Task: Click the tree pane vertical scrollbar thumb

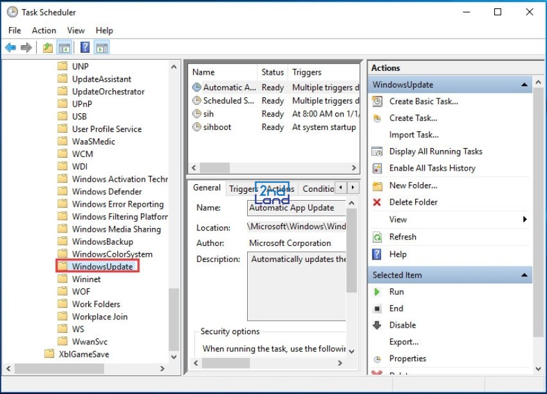Action: 173,319
